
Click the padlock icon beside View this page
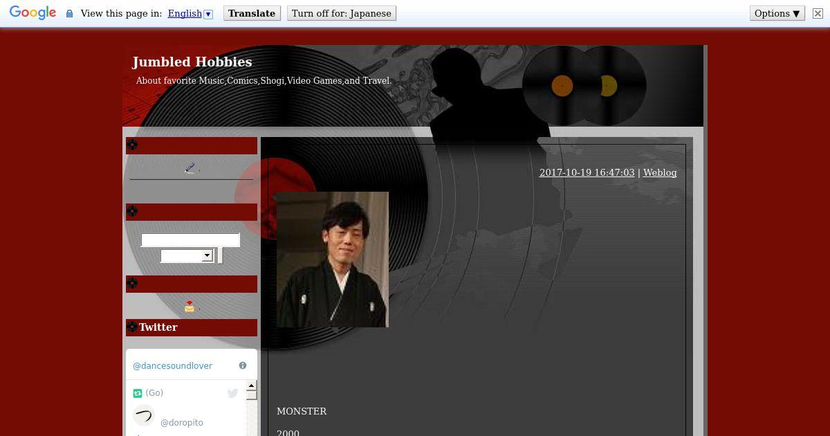[69, 14]
